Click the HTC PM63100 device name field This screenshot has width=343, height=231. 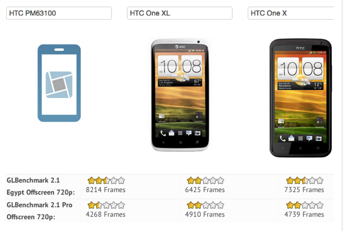coord(59,13)
